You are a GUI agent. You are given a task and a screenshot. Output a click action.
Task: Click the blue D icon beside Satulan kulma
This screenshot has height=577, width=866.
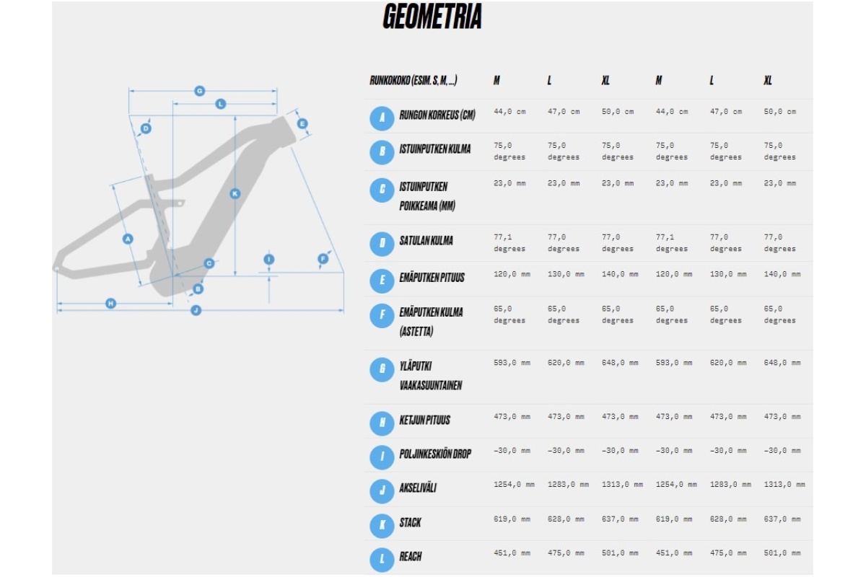click(382, 243)
